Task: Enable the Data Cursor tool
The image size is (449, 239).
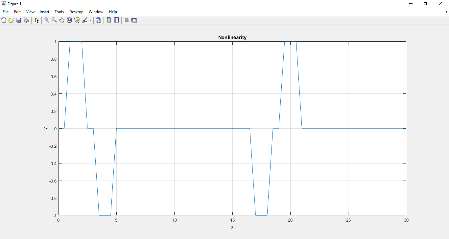Action: click(x=77, y=20)
